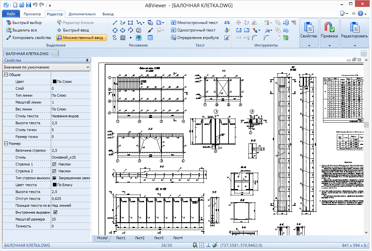Click the Цвет black color swatch

(55, 82)
